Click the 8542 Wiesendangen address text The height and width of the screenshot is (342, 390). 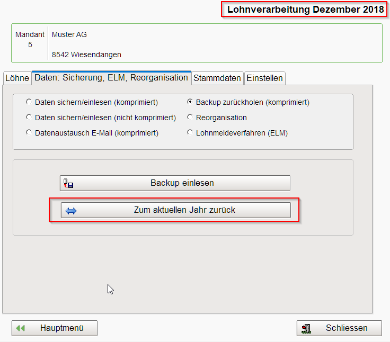[x=86, y=55]
